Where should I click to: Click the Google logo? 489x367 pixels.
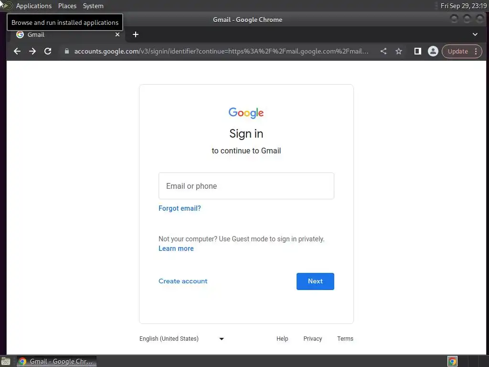[x=246, y=113]
